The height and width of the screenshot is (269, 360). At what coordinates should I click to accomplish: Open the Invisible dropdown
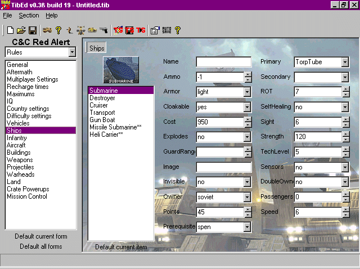click(247, 182)
